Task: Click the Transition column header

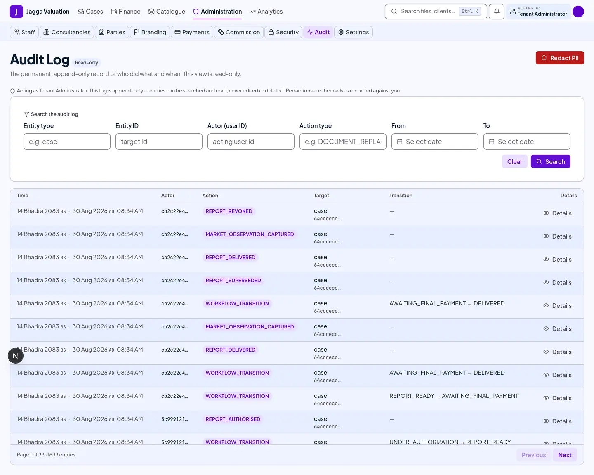Action: [401, 196]
